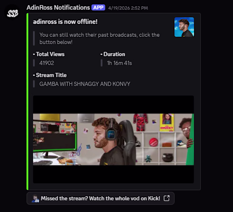Select the 1h 16m 41s duration value
This screenshot has height=212, width=233.
[119, 63]
